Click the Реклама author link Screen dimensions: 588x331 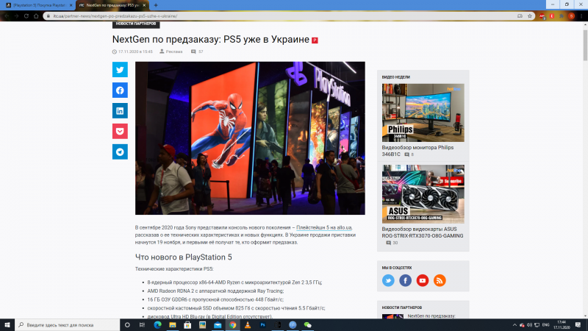click(x=174, y=51)
